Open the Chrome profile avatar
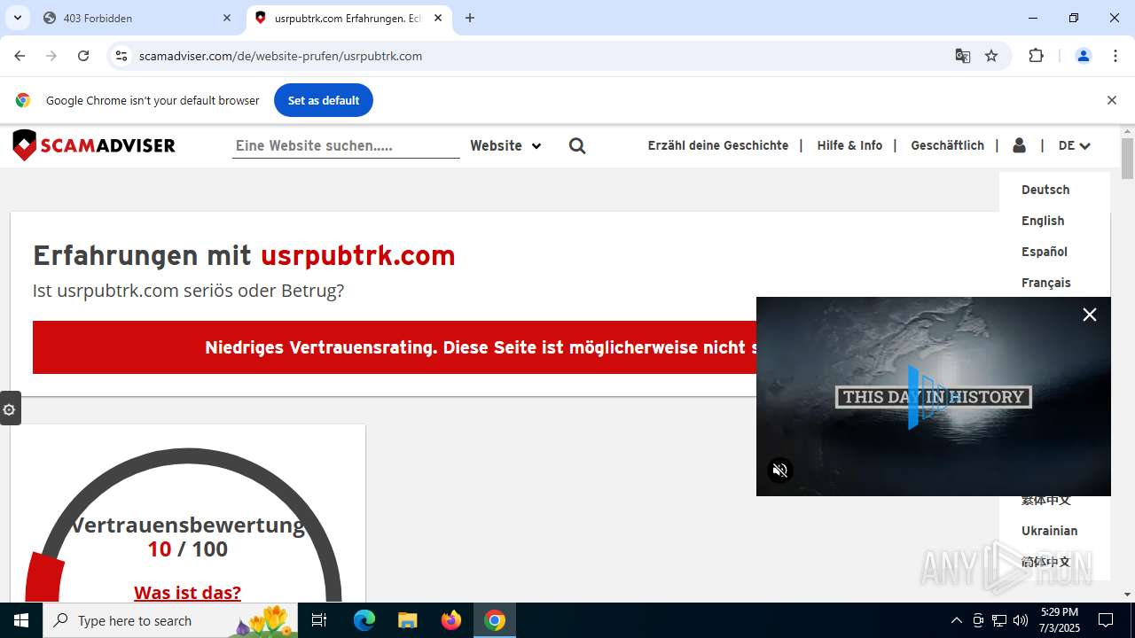Screen dimensions: 1135x638 pyautogui.click(x=1083, y=56)
